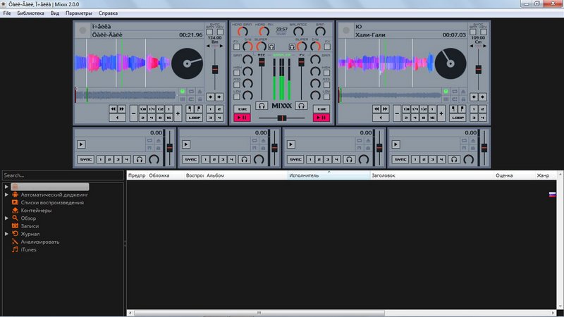Image resolution: width=564 pixels, height=317 pixels.
Task: Halve loop with minus on left deck
Action: 133,113
